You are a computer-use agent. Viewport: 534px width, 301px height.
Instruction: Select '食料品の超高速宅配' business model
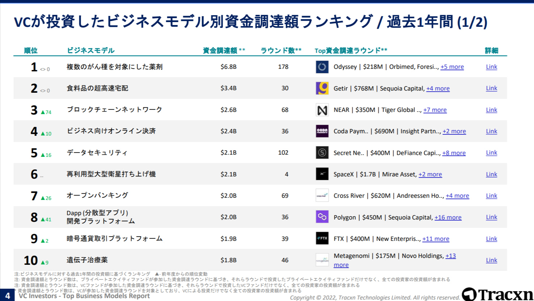pos(97,88)
